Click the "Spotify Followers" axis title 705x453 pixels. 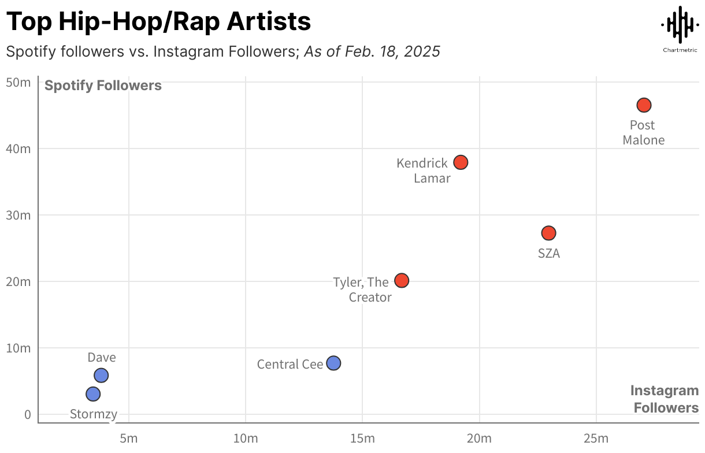103,86
